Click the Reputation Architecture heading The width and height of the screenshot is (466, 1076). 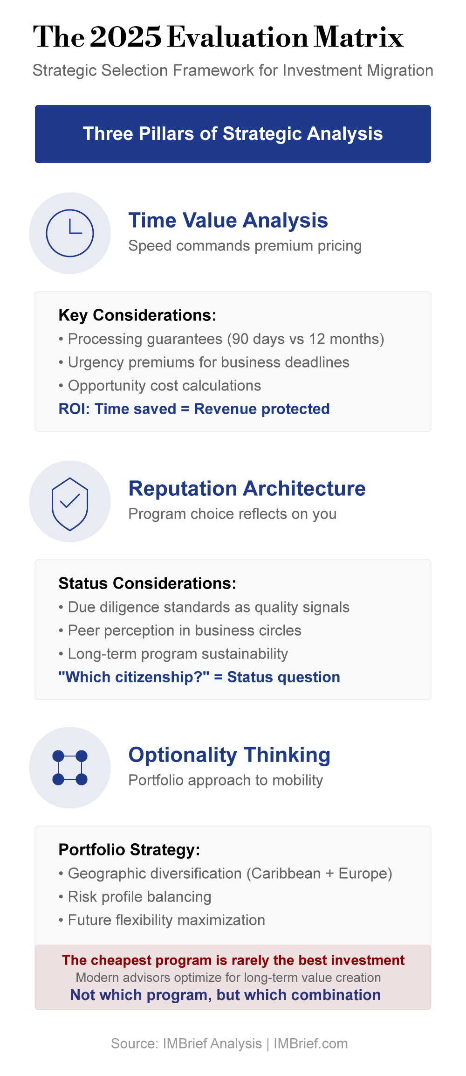247,488
